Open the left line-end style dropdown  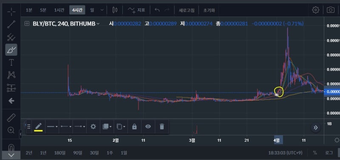tap(66, 126)
